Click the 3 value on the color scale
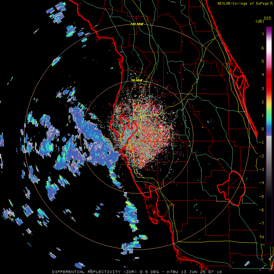The image size is (274, 274). [263, 88]
